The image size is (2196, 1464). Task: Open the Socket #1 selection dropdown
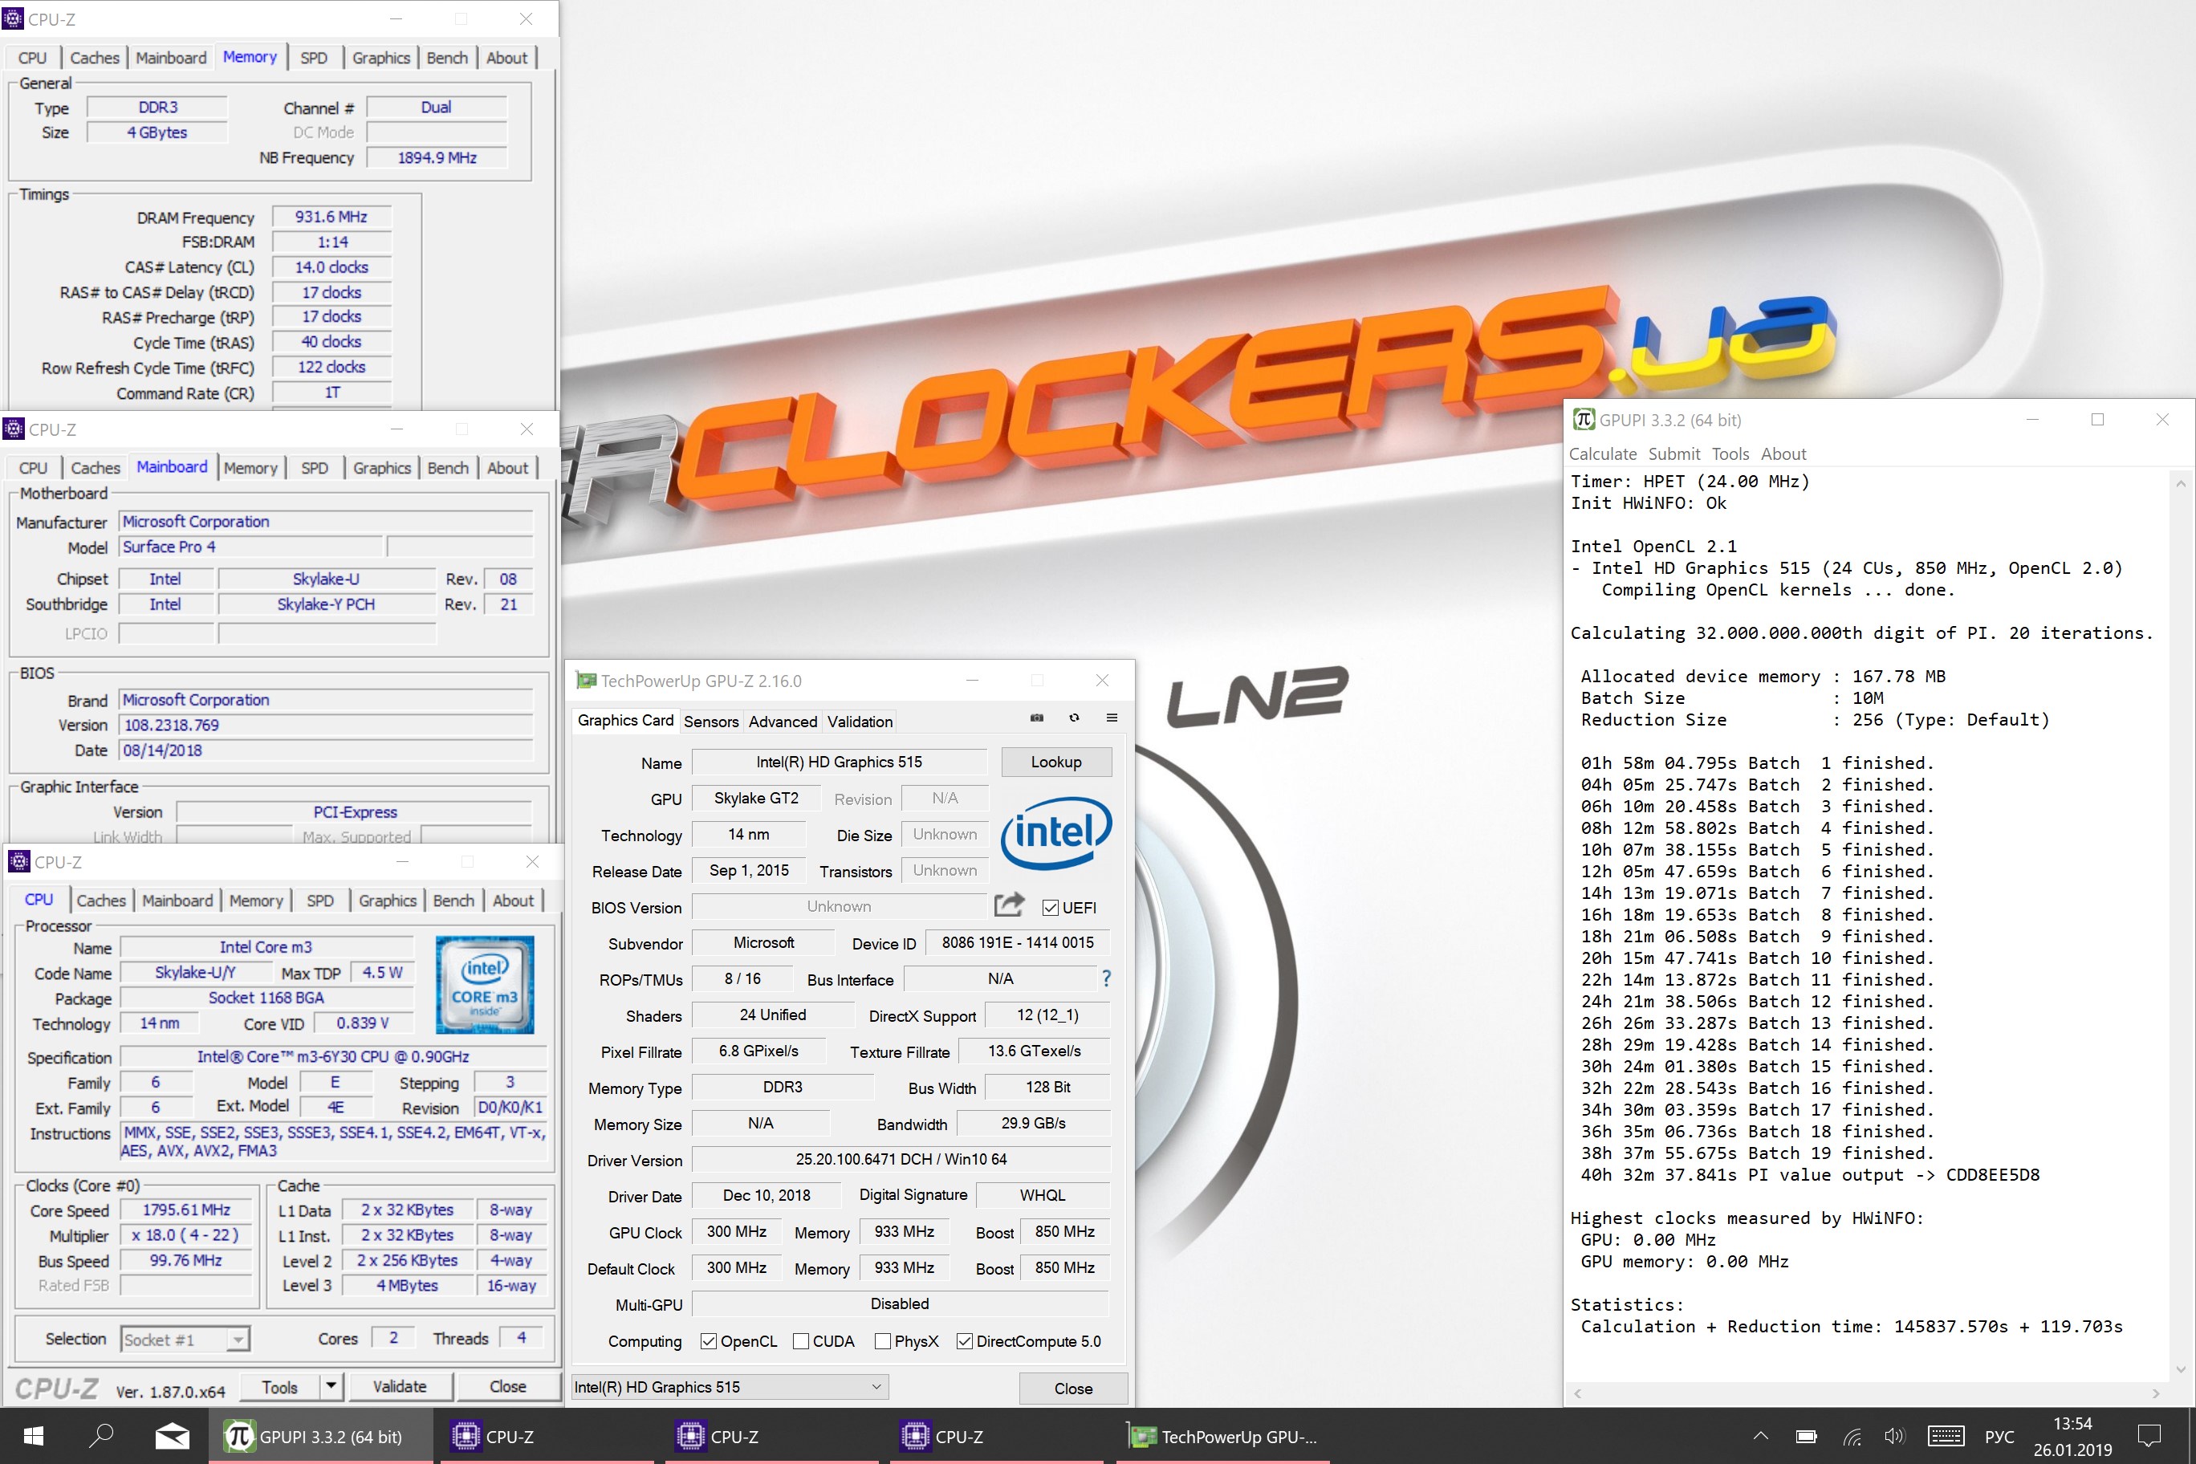(x=185, y=1339)
